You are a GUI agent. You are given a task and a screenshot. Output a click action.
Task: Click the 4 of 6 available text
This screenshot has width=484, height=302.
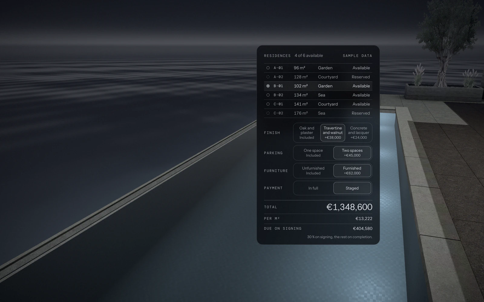click(x=309, y=56)
